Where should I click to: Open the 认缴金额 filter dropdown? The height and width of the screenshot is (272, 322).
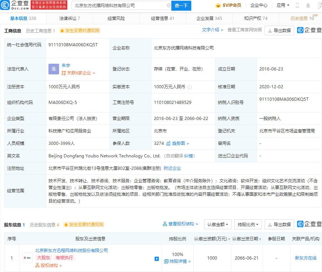[x=217, y=224]
